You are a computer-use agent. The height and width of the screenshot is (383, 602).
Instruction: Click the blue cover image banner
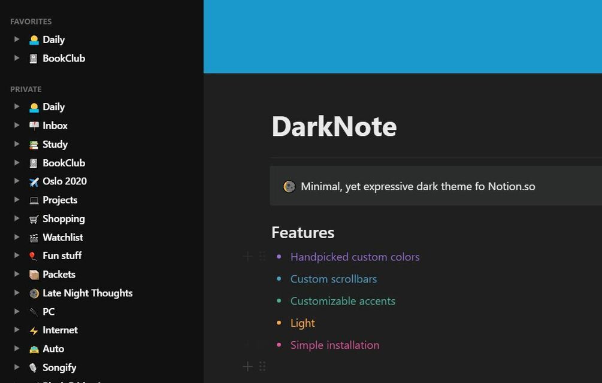tap(403, 36)
